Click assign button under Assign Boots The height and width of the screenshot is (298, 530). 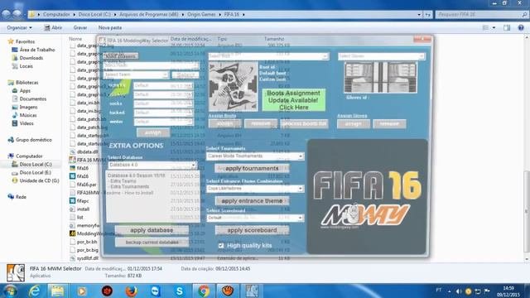point(224,123)
